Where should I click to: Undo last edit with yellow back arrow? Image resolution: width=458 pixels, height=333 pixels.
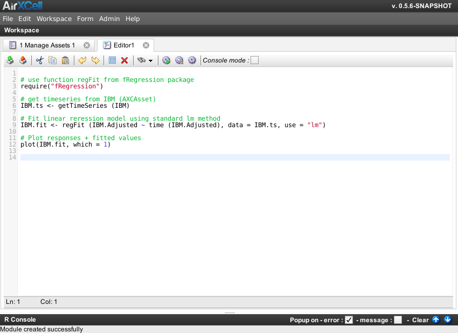(82, 60)
